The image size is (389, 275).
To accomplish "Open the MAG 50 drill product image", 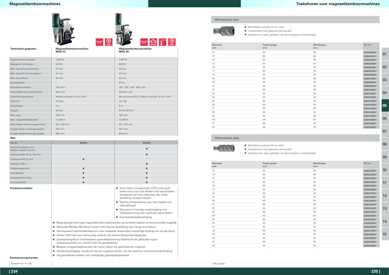I will tap(123, 30).
